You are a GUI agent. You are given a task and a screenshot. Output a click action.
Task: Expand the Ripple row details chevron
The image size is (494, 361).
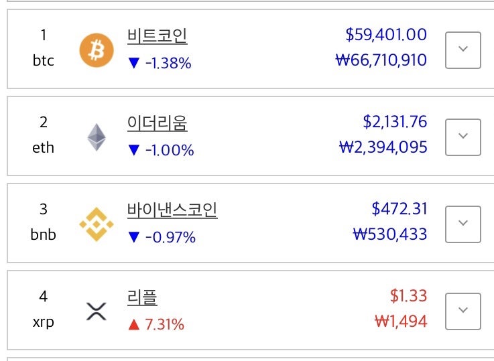coord(462,311)
